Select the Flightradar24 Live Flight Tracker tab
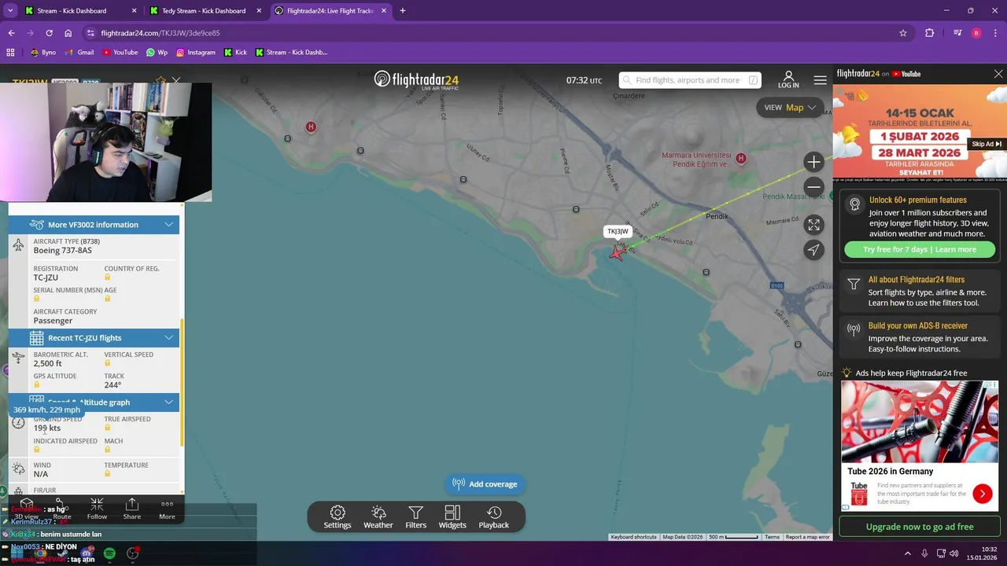Screen dimensions: 1007x566 [x=330, y=11]
